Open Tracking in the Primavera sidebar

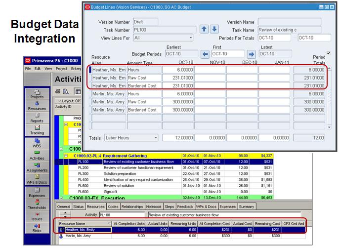click(37, 130)
